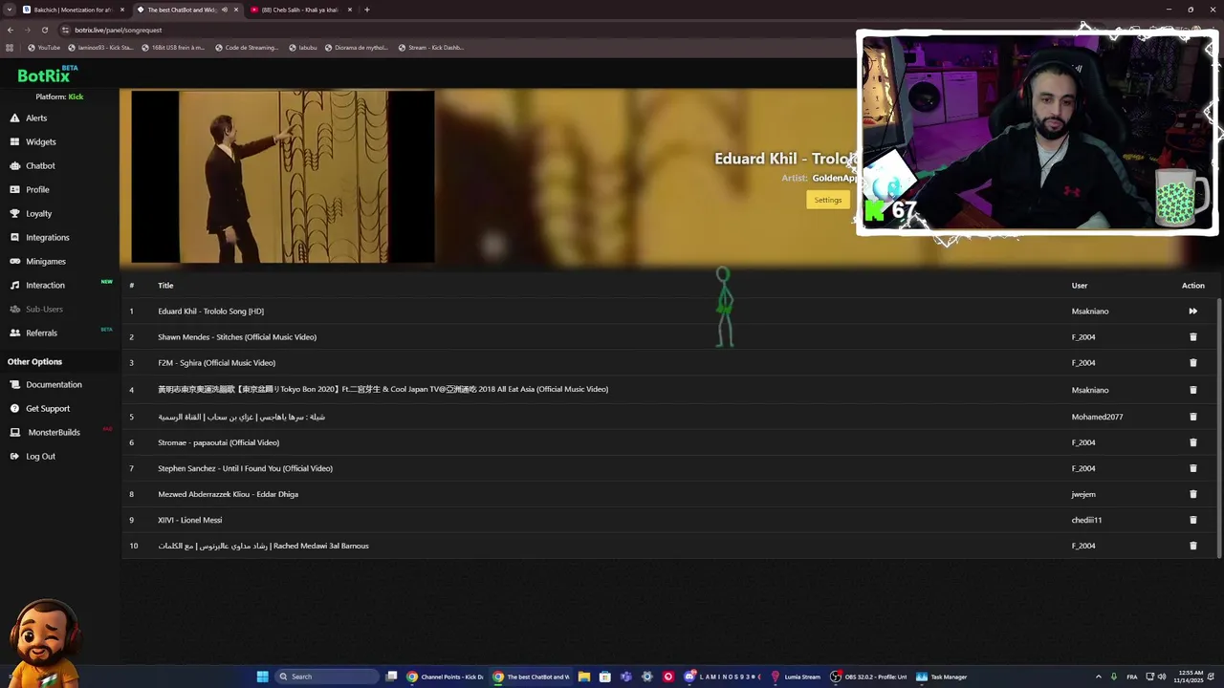Screen dimensions: 1224x688
Task: Open Lumia Stream from the taskbar
Action: pyautogui.click(x=797, y=677)
